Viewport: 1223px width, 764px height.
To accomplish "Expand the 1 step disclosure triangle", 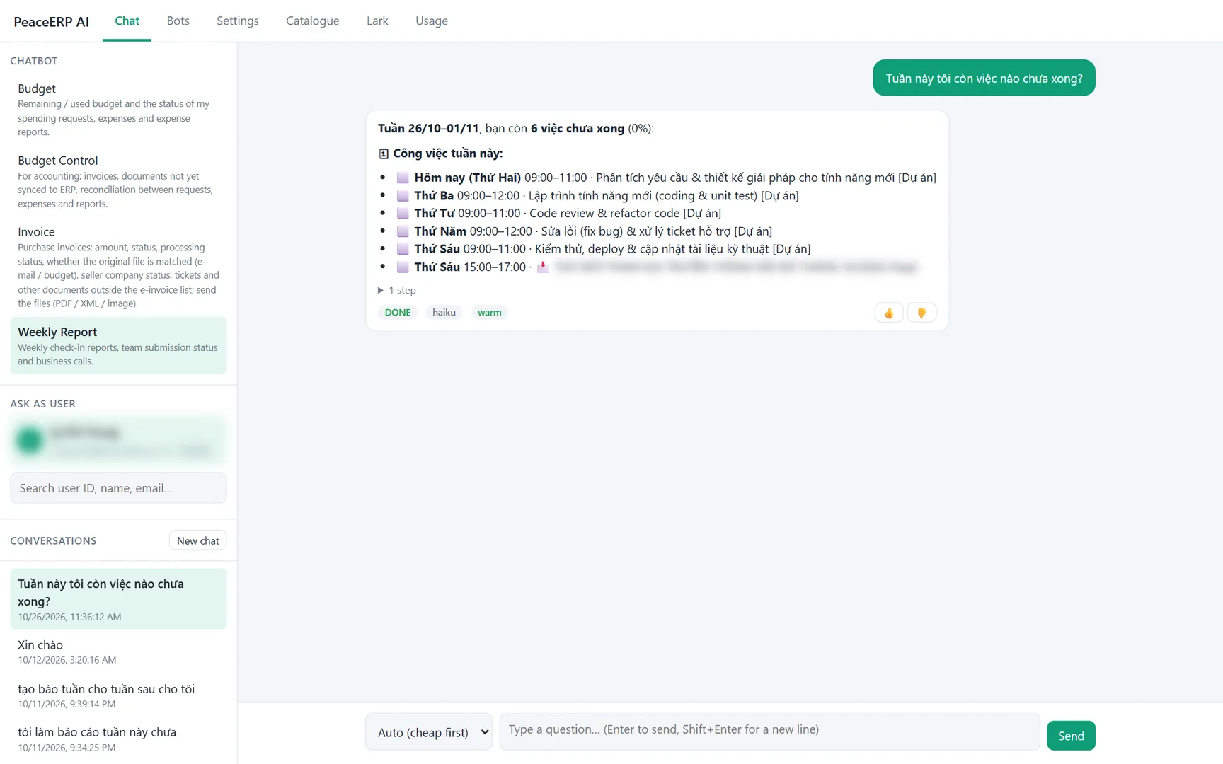I will point(381,290).
